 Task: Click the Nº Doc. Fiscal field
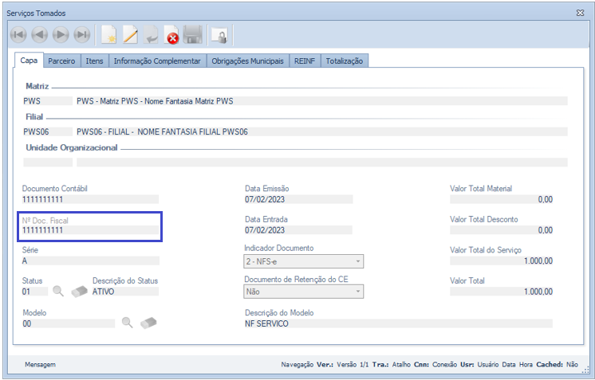pos(90,230)
